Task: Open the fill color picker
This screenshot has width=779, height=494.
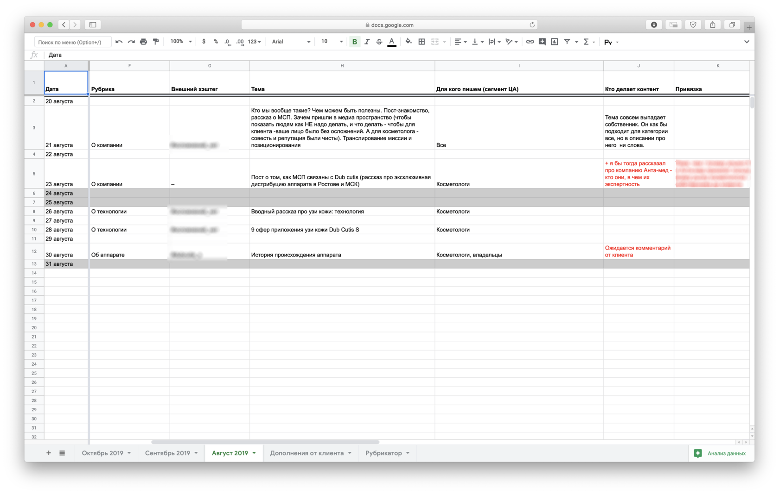Action: (x=409, y=42)
